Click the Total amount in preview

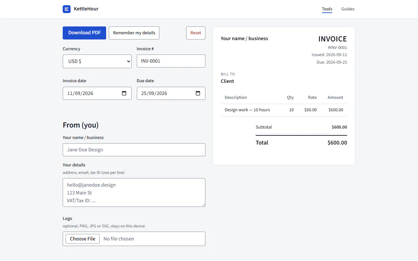[x=337, y=143]
